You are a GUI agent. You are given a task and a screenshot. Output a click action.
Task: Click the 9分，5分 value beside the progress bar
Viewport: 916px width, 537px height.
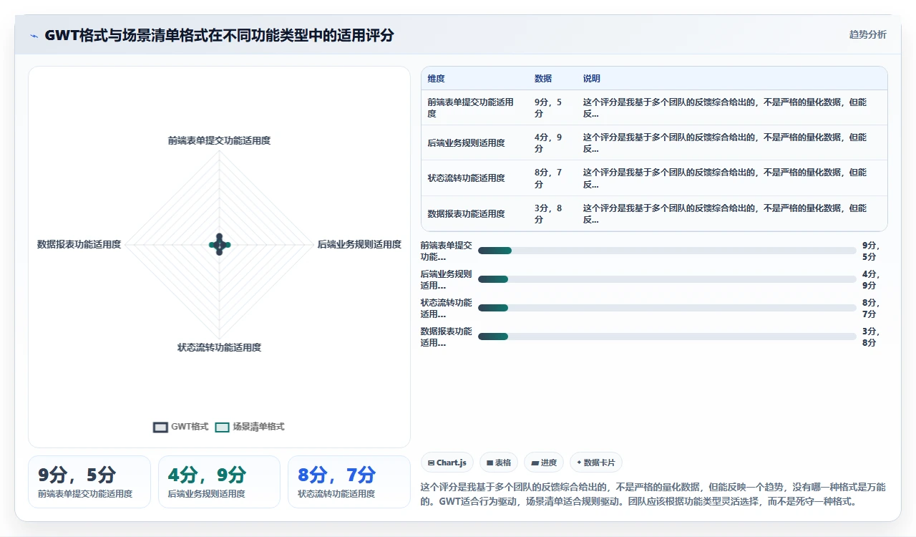coord(871,251)
